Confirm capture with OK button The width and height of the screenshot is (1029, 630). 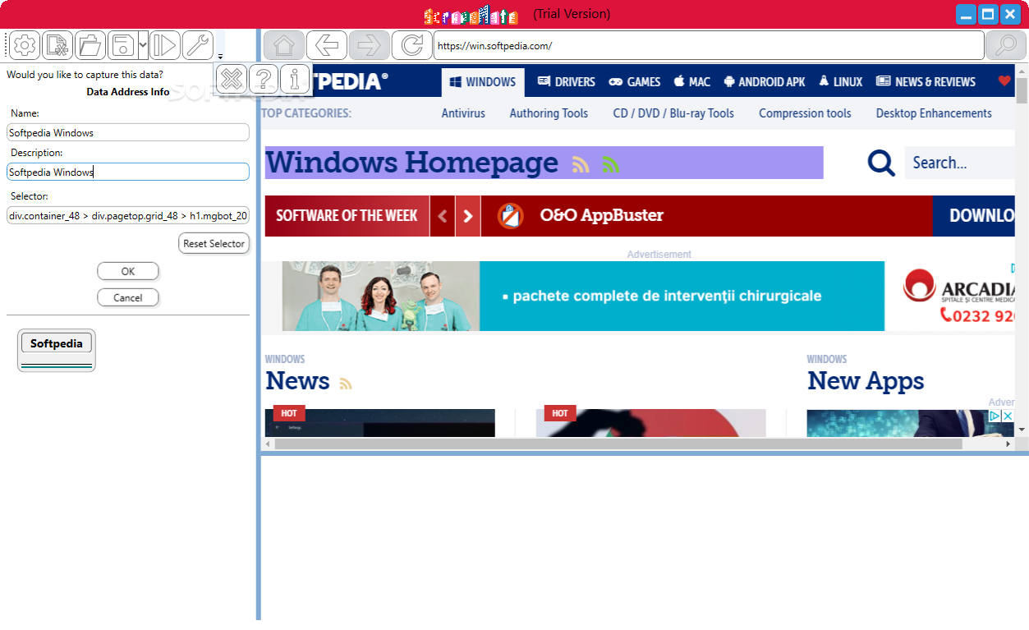pos(127,271)
